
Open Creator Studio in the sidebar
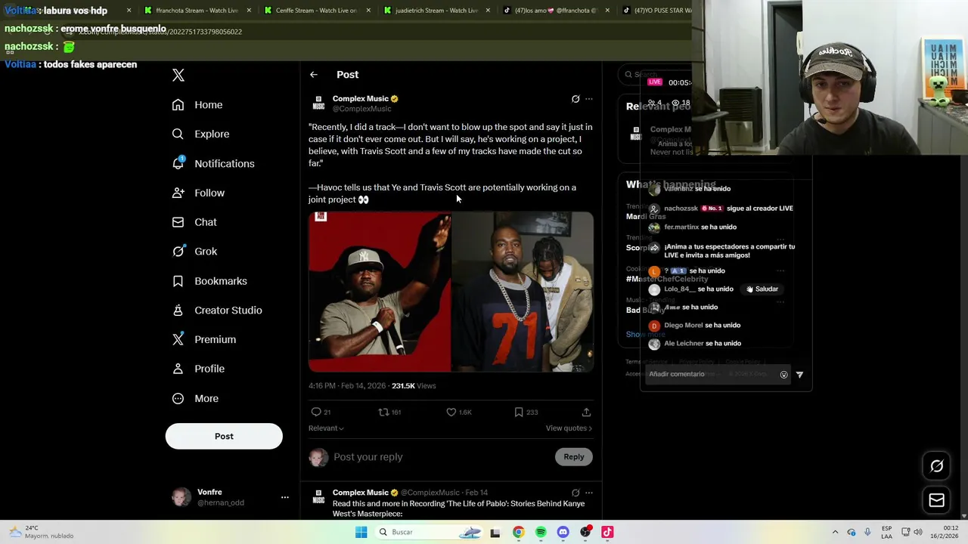tap(217, 311)
